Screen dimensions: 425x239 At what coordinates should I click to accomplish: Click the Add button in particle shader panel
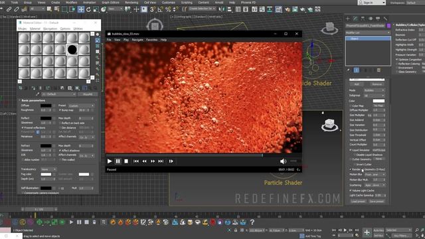[x=357, y=84]
